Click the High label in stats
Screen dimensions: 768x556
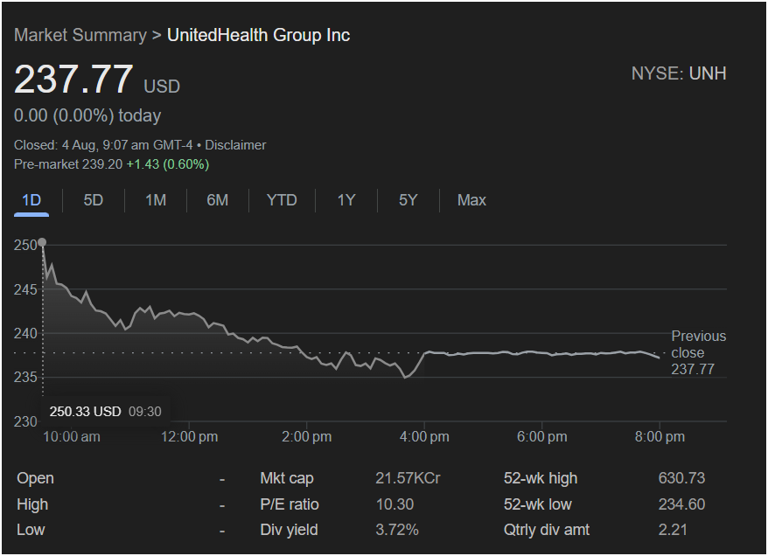point(32,504)
